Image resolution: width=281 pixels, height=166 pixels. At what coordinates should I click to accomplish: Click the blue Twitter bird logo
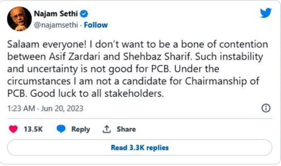pyautogui.click(x=265, y=13)
